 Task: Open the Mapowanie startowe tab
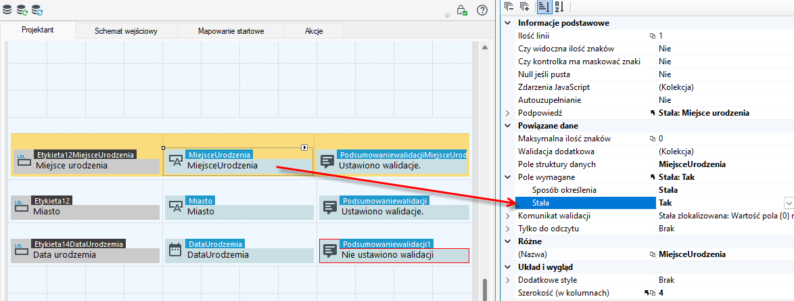tap(231, 31)
